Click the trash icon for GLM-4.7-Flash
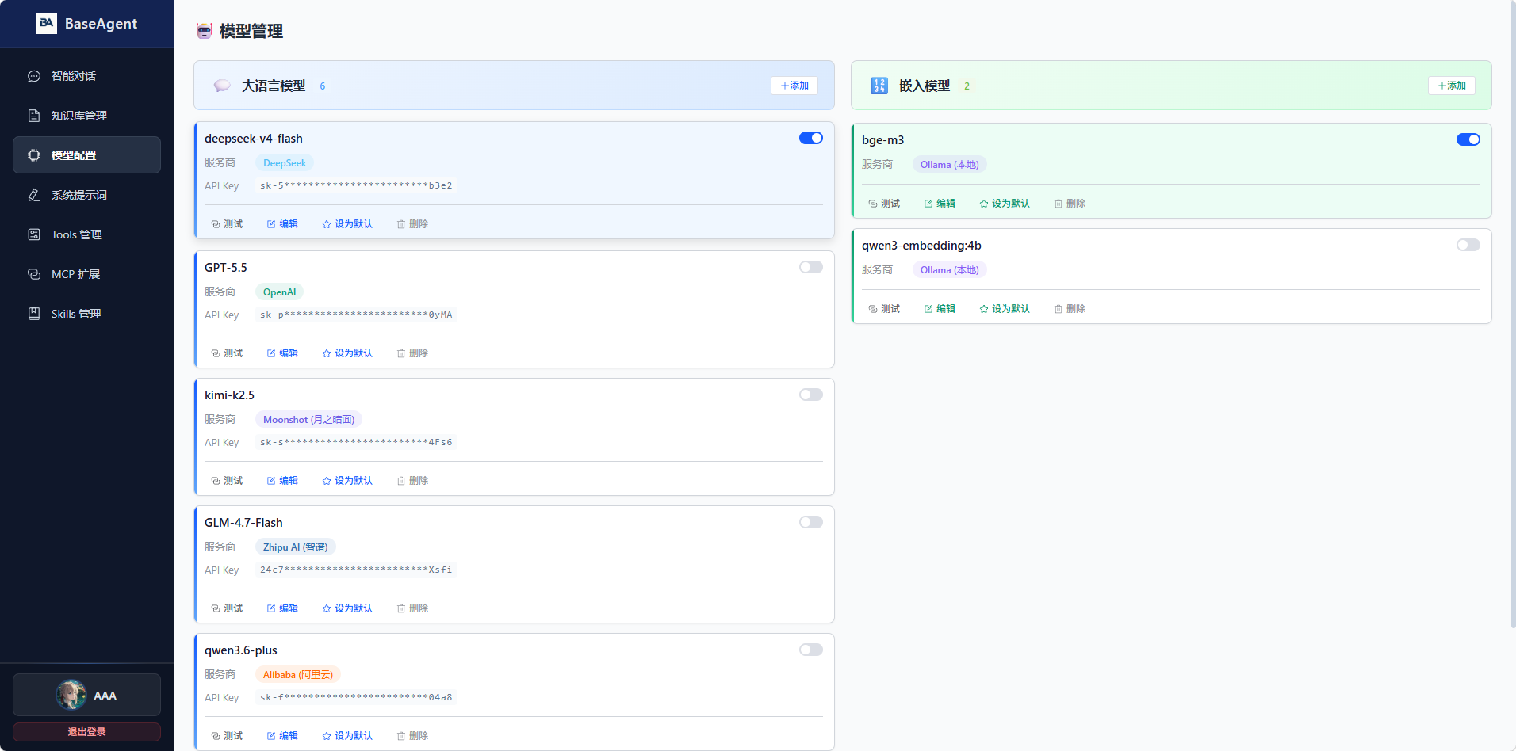This screenshot has height=751, width=1516. 401,608
